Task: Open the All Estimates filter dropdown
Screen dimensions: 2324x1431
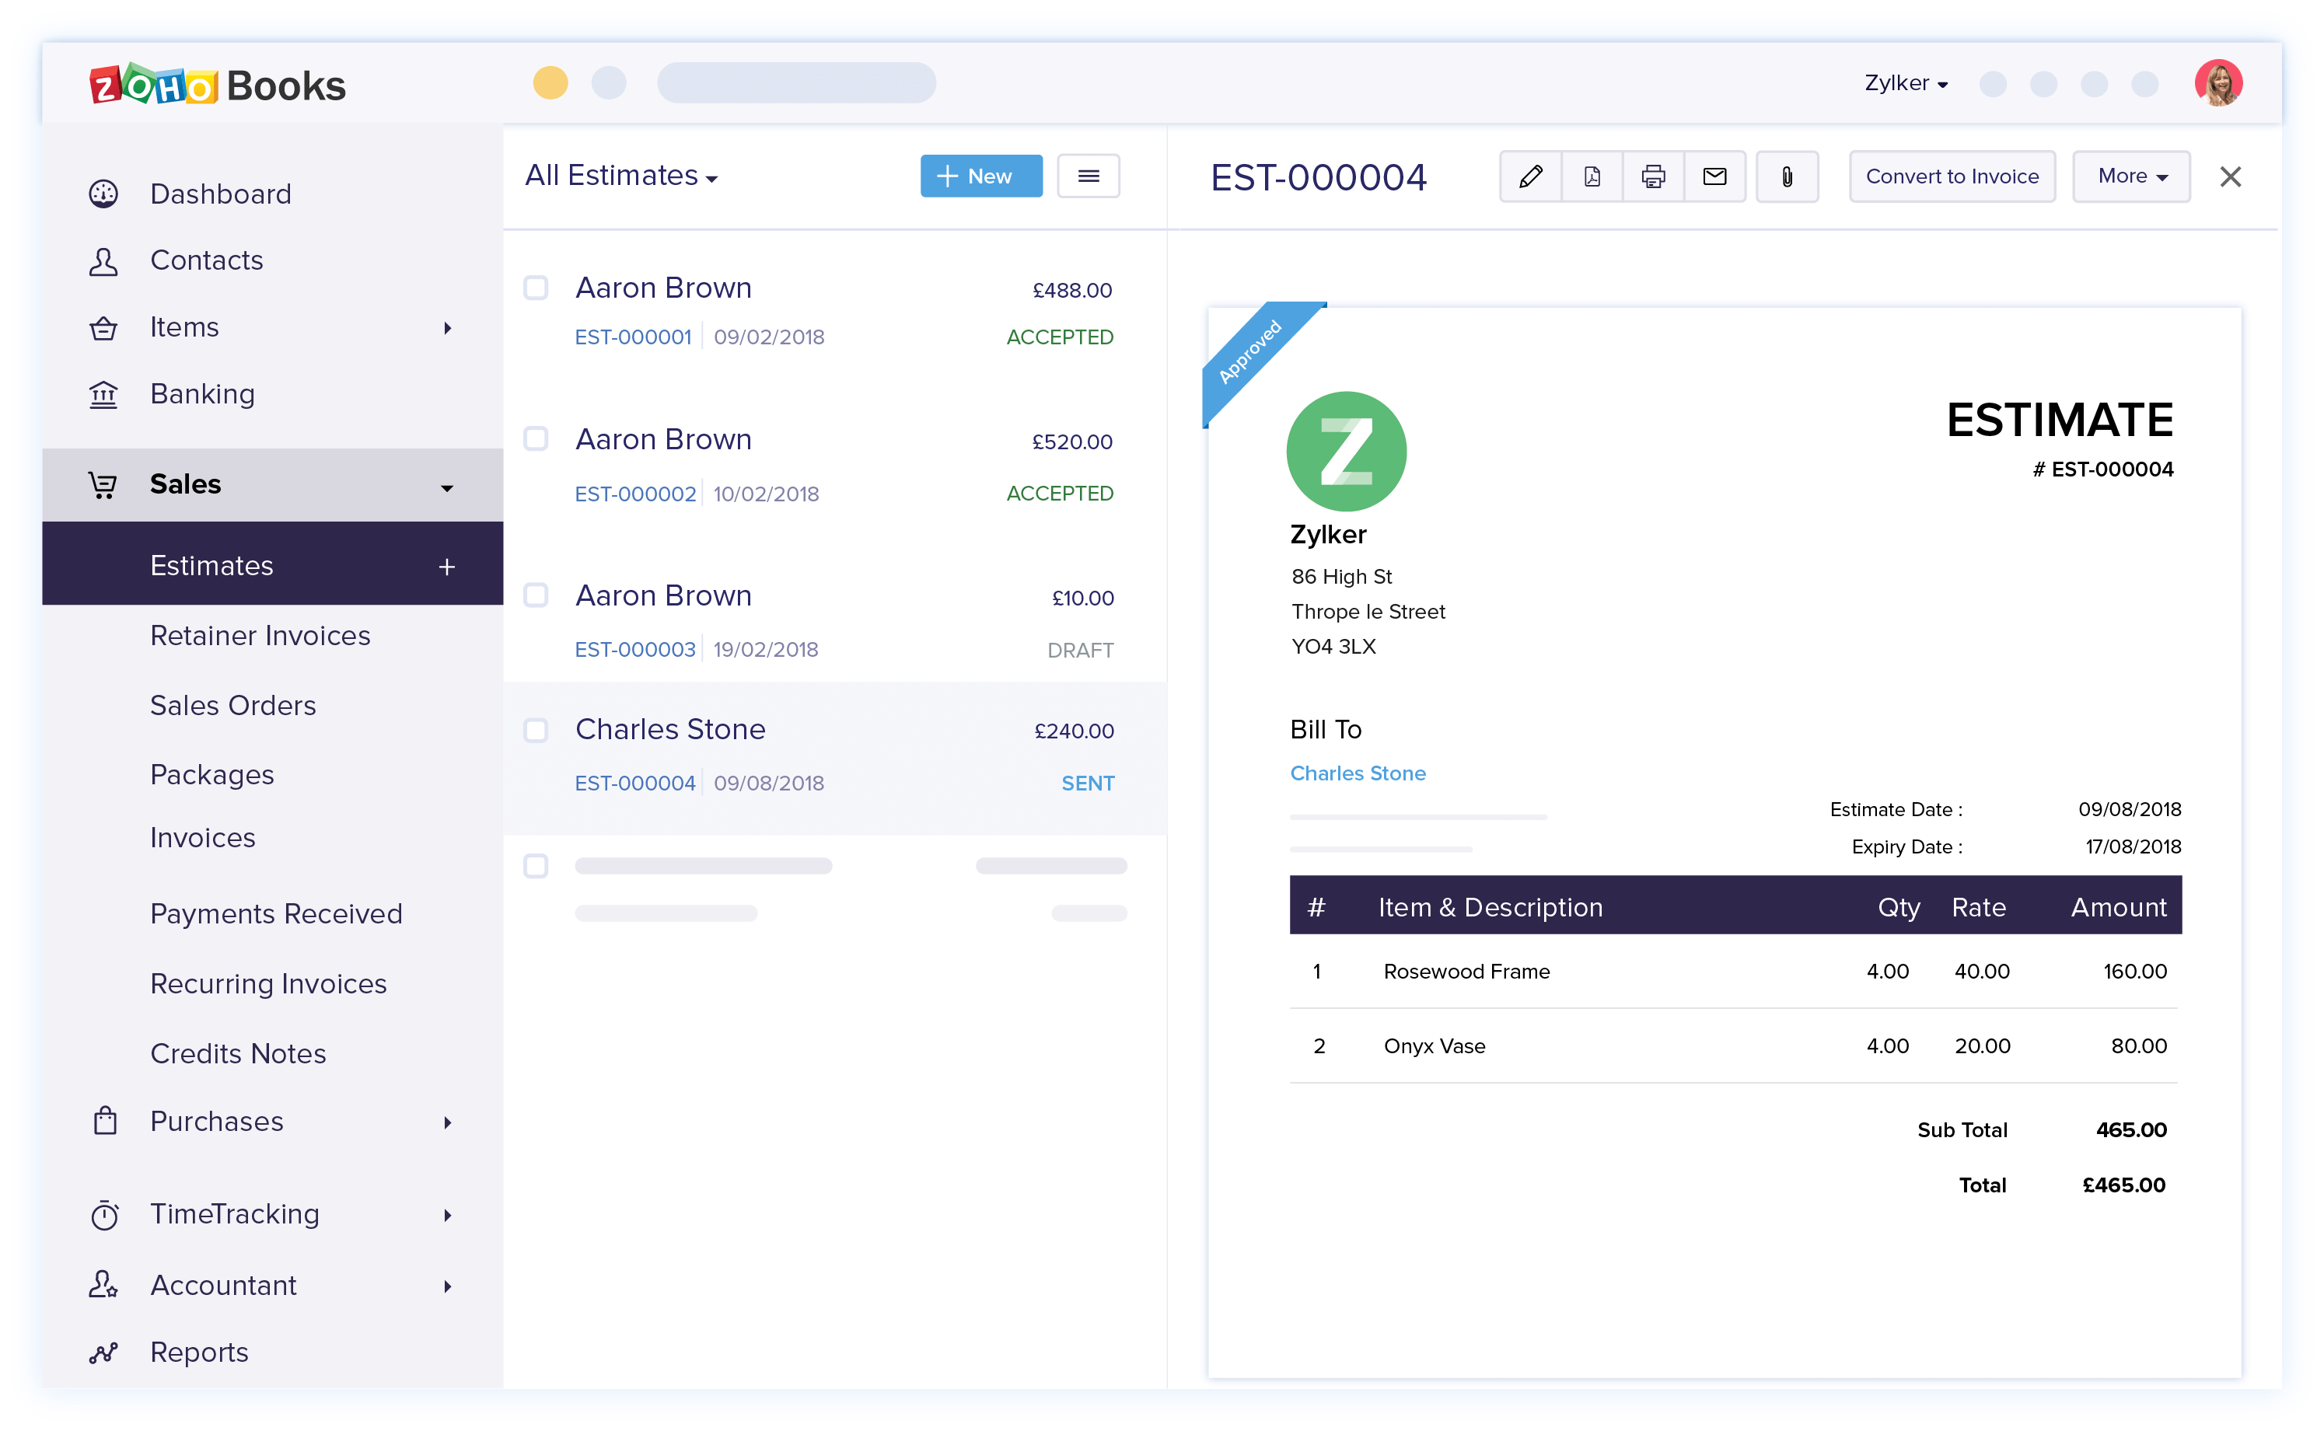Action: click(621, 176)
